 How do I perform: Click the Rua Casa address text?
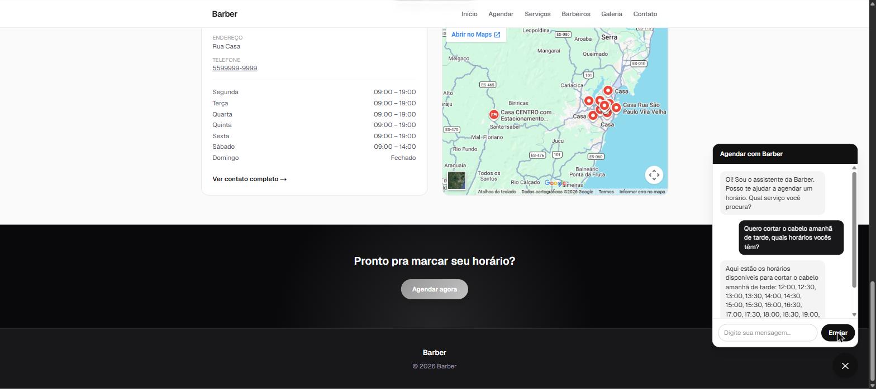click(226, 46)
